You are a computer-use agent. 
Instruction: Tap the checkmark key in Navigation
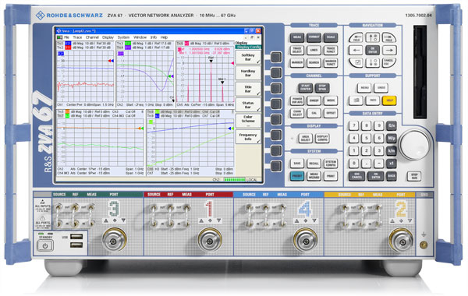pyautogui.click(x=356, y=62)
